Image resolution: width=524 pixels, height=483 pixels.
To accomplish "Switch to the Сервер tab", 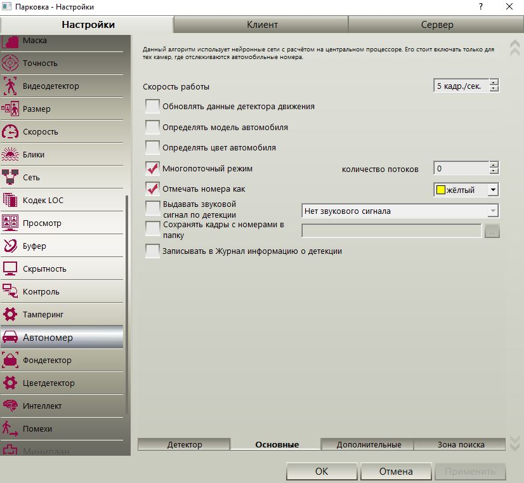I will (437, 25).
